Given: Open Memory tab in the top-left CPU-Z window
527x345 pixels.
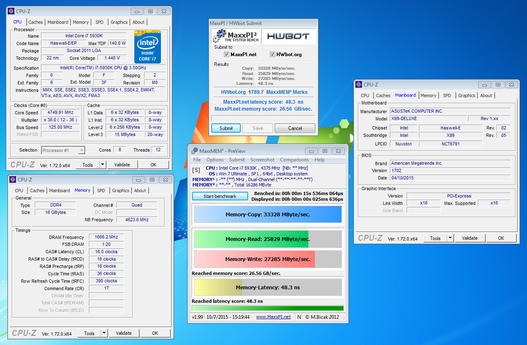Looking at the screenshot, I should pyautogui.click(x=81, y=22).
